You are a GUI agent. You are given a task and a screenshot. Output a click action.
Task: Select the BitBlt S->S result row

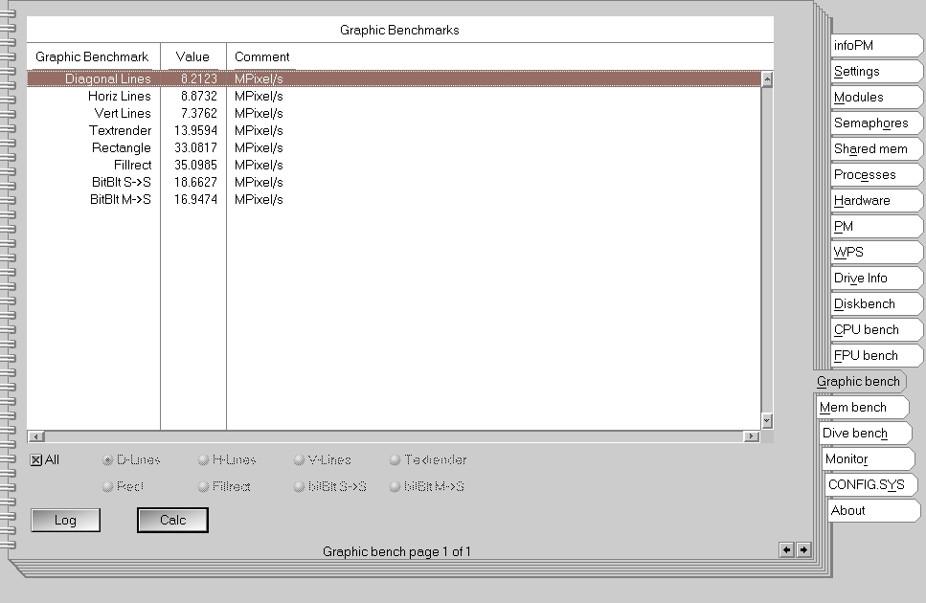tap(120, 183)
